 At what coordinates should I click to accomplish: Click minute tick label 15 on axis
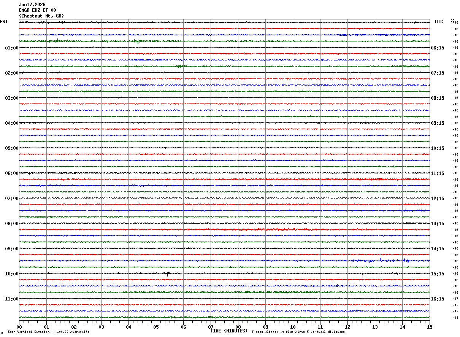click(430, 327)
